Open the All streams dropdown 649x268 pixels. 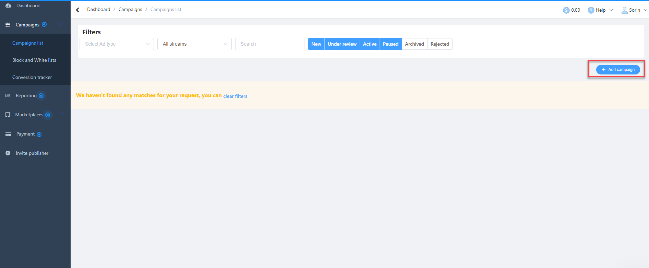coord(194,44)
